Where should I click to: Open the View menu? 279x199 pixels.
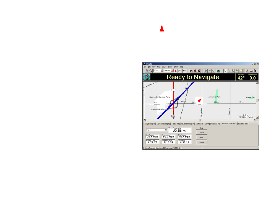(154, 67)
